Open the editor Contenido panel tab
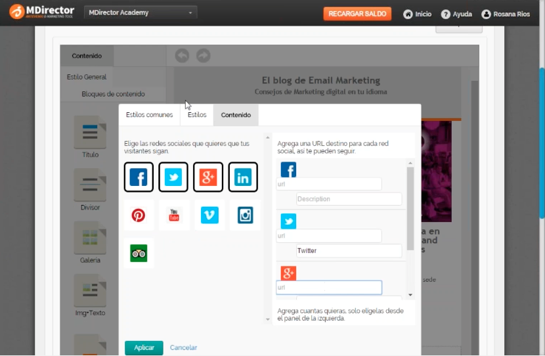 click(x=87, y=56)
